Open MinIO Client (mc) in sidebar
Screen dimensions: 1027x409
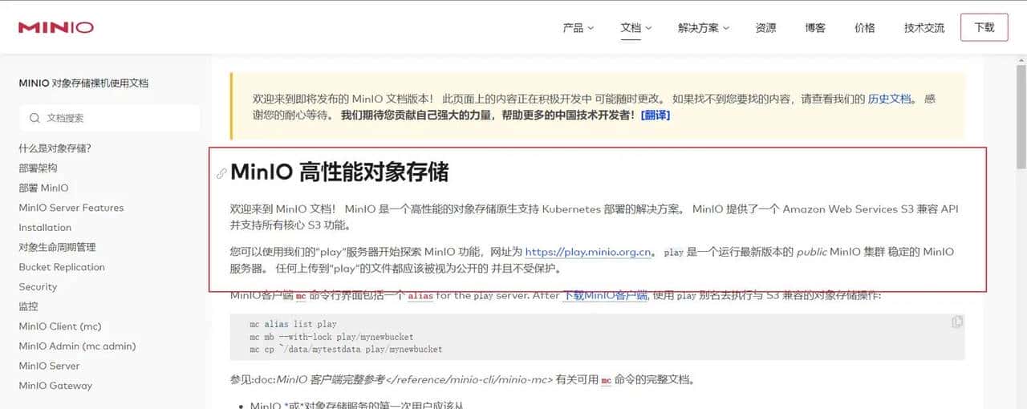coord(60,326)
